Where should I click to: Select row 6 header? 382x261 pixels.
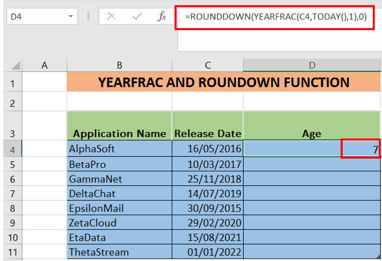[x=13, y=179]
